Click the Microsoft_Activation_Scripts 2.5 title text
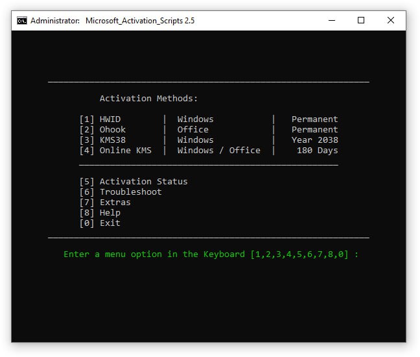Image resolution: width=420 pixels, height=357 pixels. (x=139, y=21)
